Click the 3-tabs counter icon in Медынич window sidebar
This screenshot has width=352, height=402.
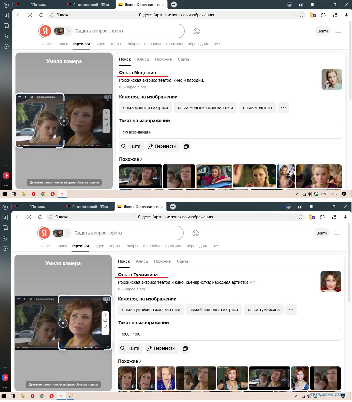pyautogui.click(x=6, y=15)
